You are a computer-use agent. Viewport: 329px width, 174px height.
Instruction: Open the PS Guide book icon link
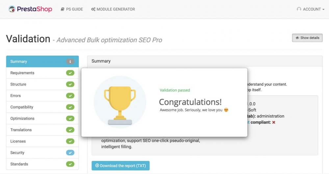(63, 9)
